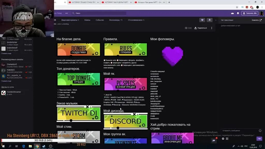Click the red square extension icon
Image resolution: width=265 pixels, height=149 pixels.
(x=247, y=7)
